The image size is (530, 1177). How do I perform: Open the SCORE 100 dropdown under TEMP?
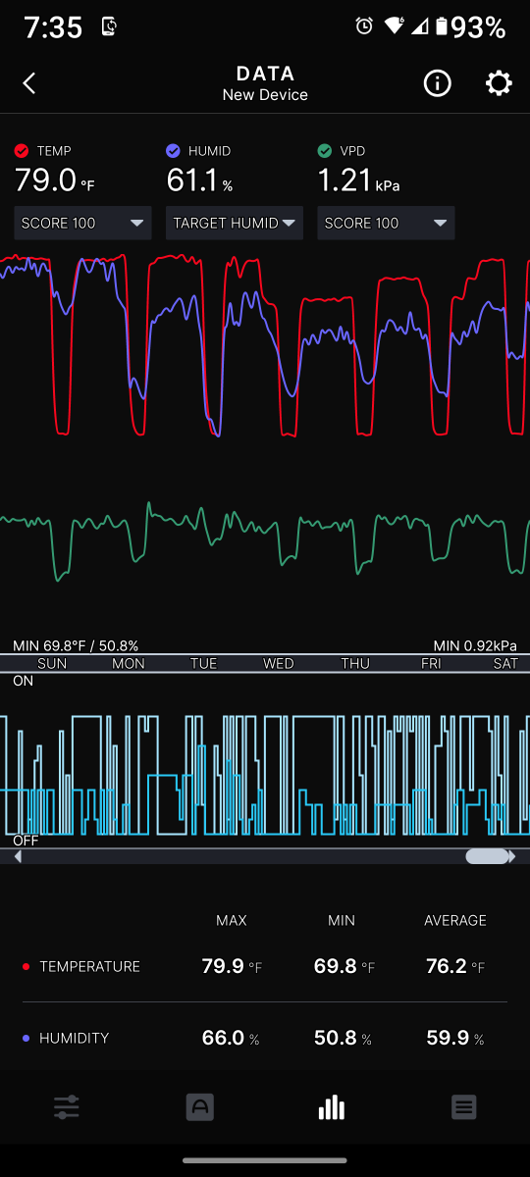click(x=82, y=223)
